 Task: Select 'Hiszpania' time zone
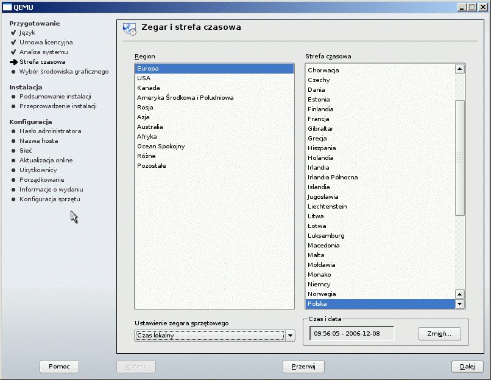tap(322, 148)
